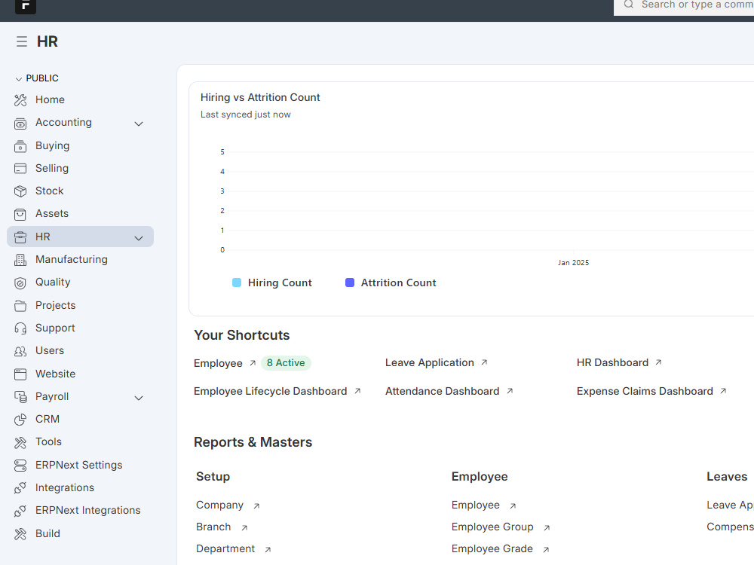Open Branch link under Setup
This screenshot has width=754, height=565.
213,527
